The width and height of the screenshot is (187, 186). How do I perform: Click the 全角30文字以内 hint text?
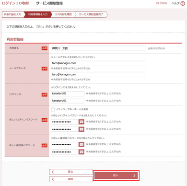(156, 48)
